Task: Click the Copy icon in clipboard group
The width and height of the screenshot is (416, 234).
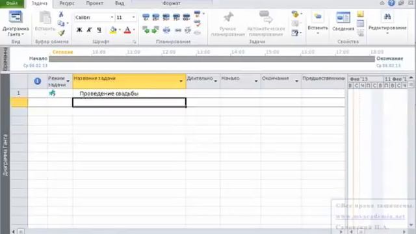Action: click(x=61, y=23)
